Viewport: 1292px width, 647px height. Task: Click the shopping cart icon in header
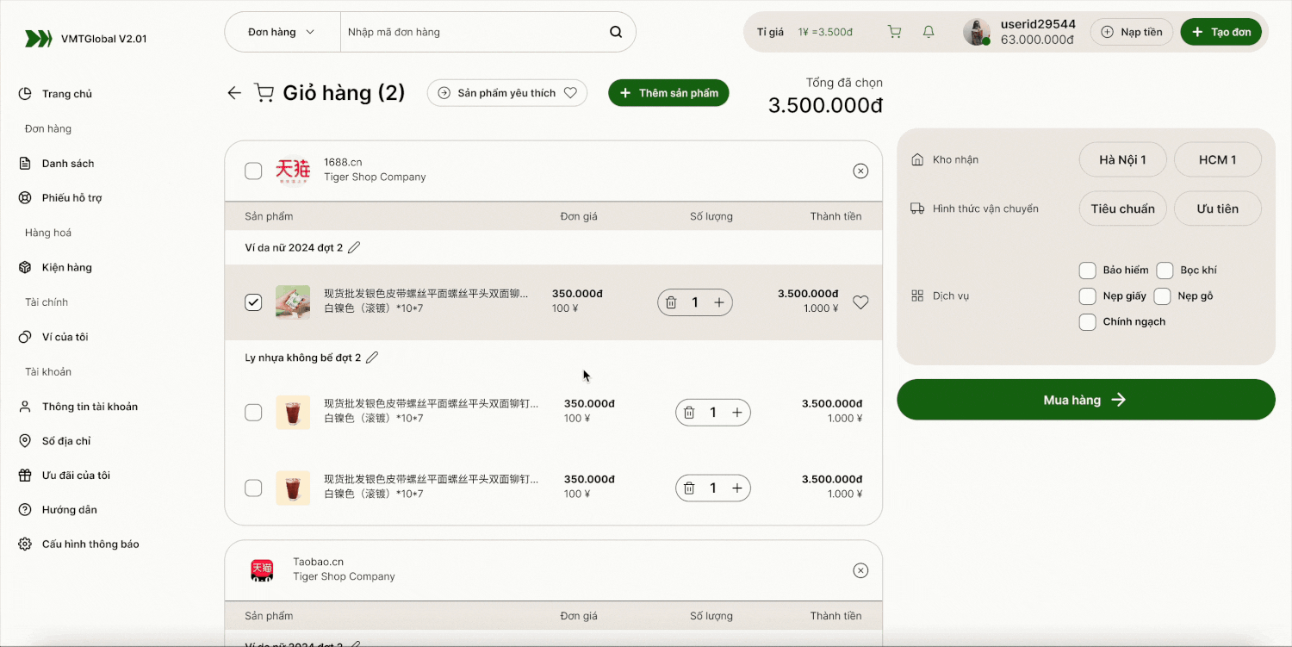894,32
